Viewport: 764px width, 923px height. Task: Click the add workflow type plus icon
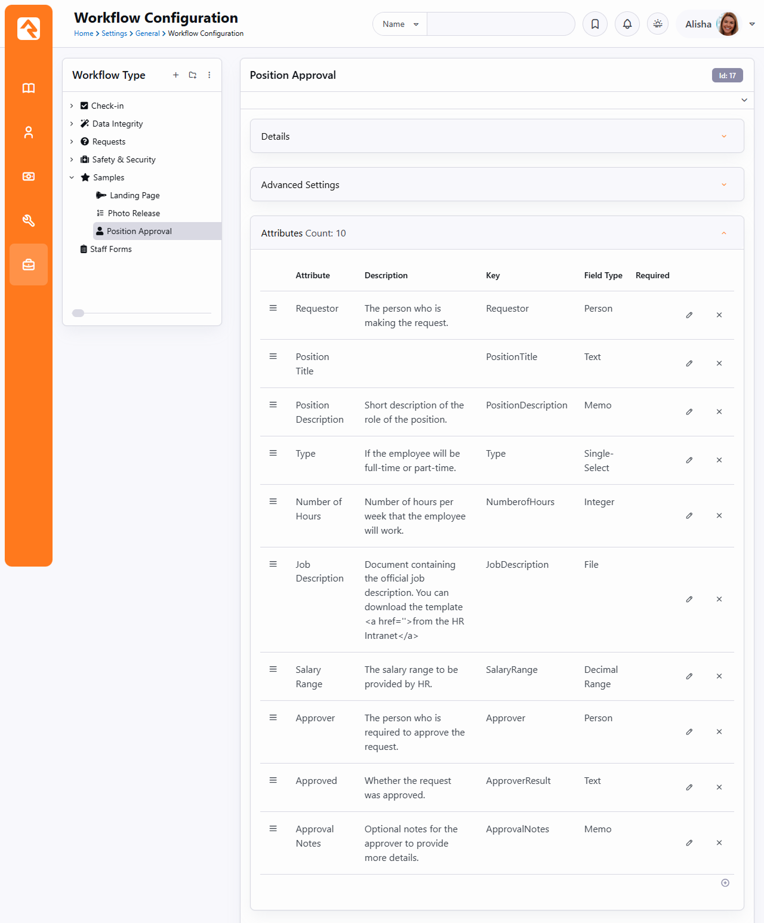coord(175,75)
